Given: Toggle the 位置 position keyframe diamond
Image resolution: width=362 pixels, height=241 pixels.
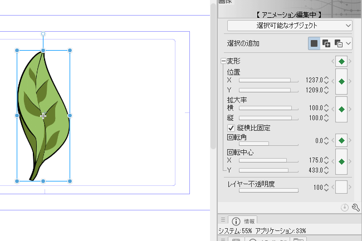Looking at the screenshot, I should coord(341,81).
